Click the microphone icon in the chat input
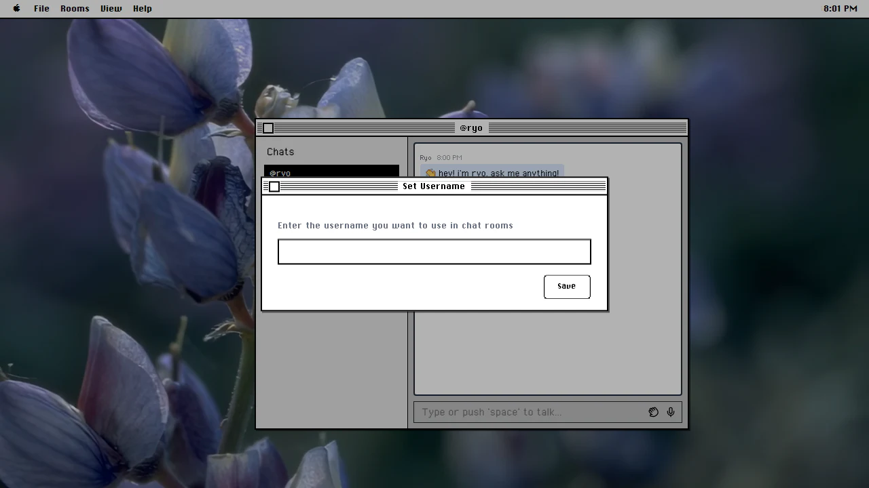This screenshot has height=488, width=869. (x=671, y=412)
